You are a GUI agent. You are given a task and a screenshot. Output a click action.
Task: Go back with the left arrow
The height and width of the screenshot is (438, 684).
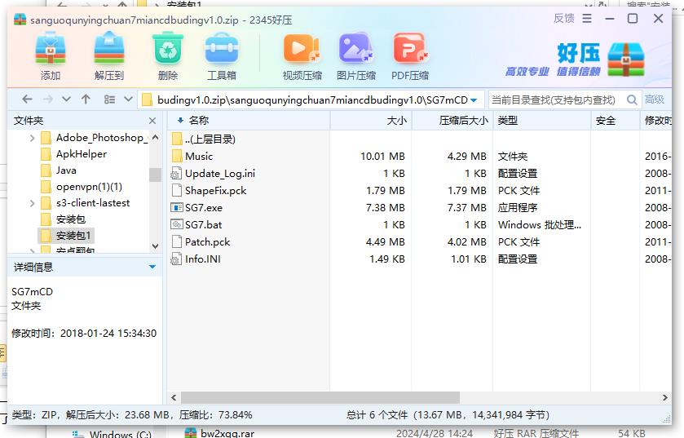point(27,100)
